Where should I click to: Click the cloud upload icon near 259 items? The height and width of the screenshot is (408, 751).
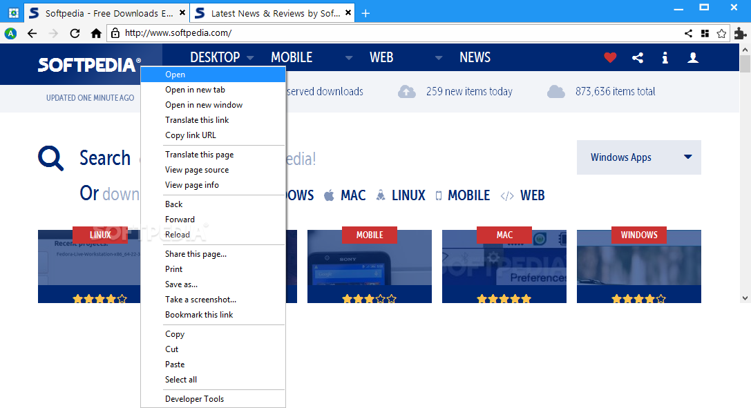(407, 91)
